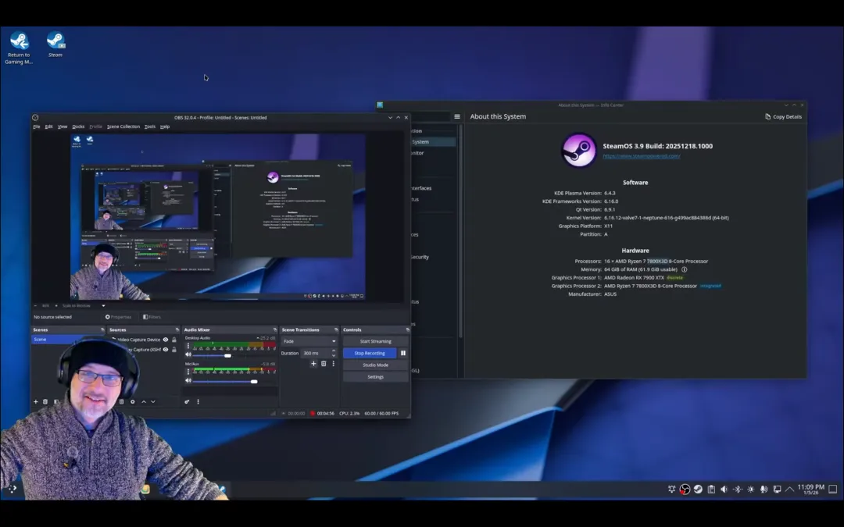Remove selected scene using Scenes trash icon

pyautogui.click(x=45, y=402)
